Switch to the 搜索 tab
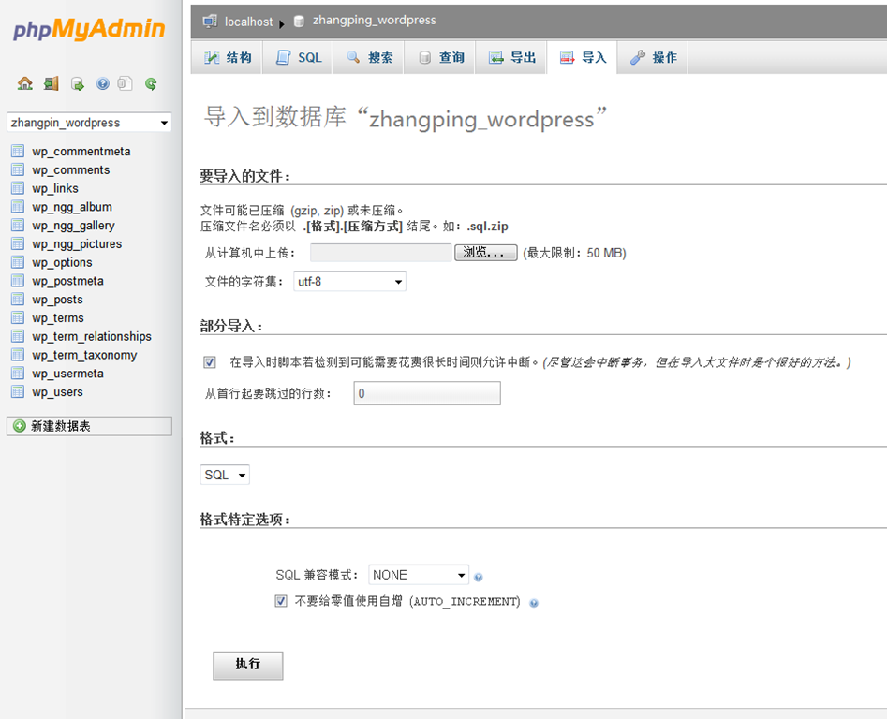Image resolution: width=887 pixels, height=719 pixels. tap(369, 57)
